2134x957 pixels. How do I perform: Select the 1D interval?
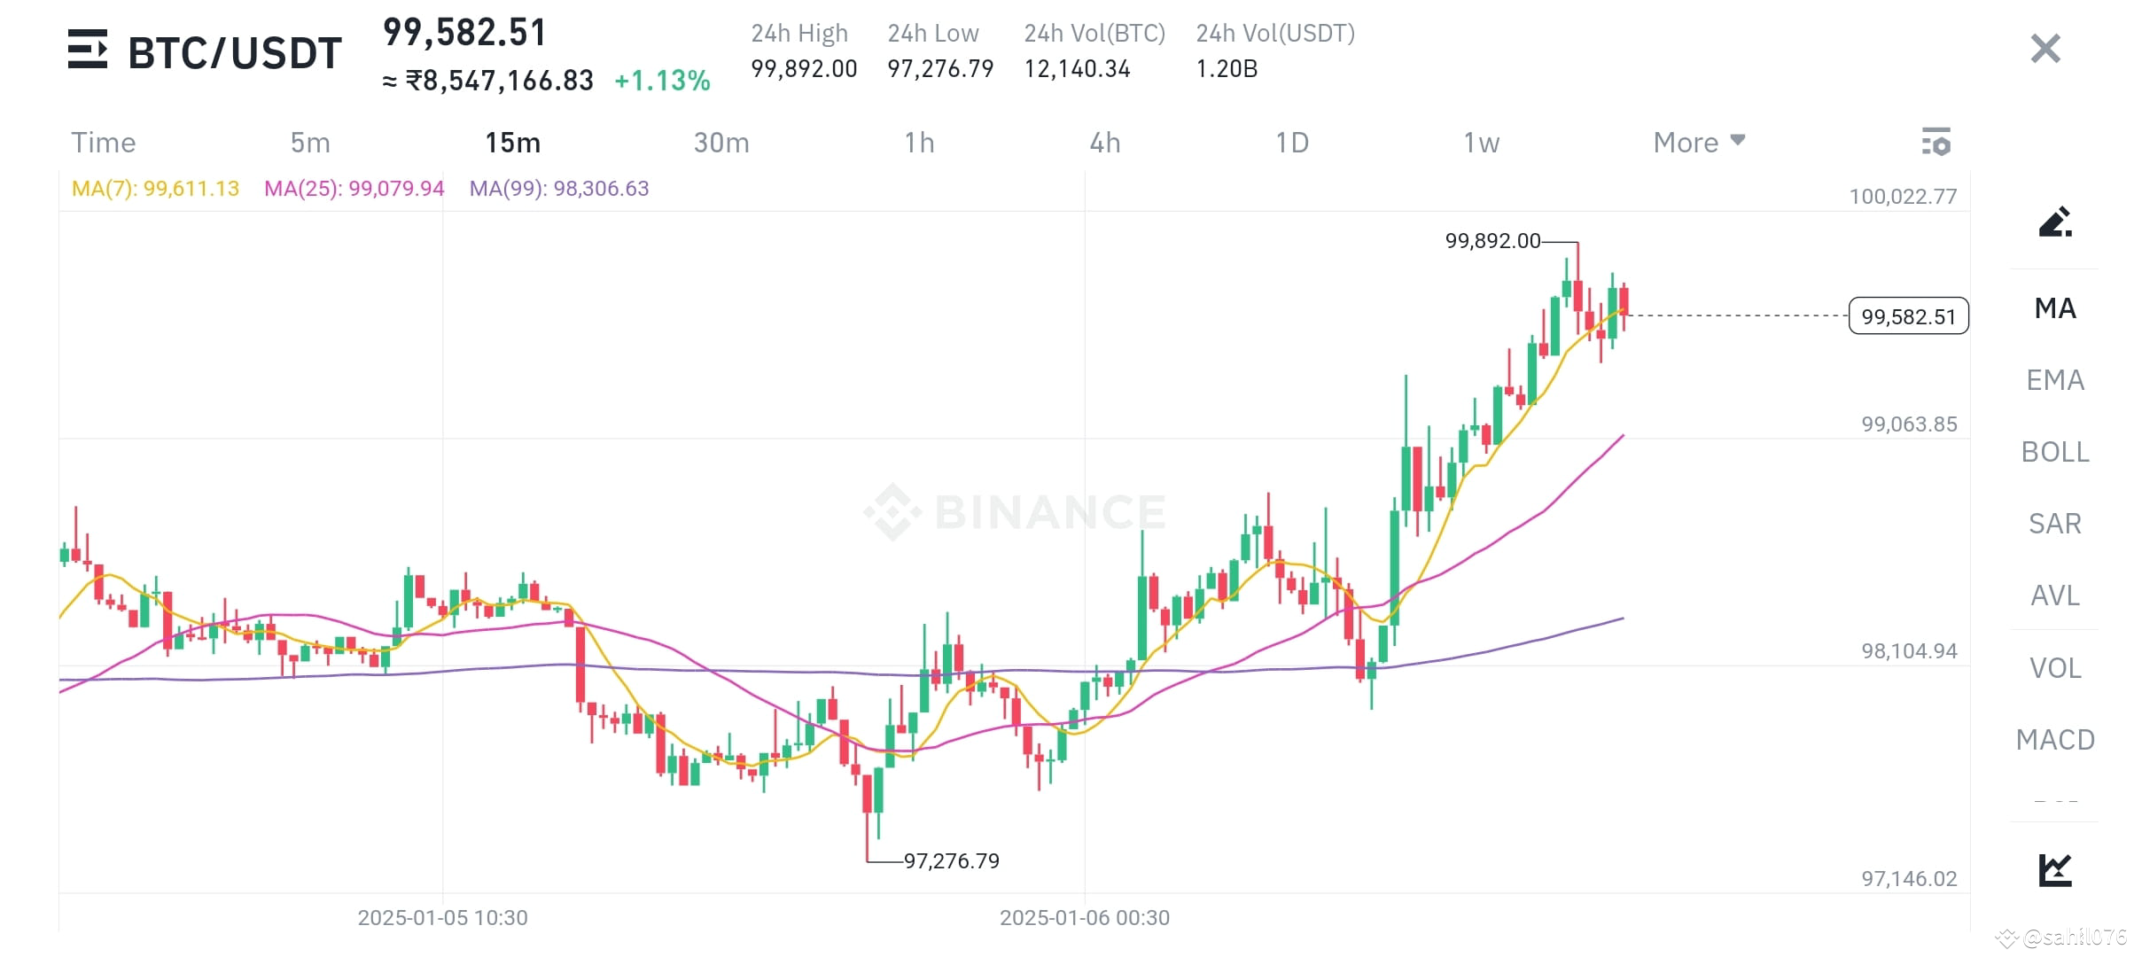[x=1292, y=142]
